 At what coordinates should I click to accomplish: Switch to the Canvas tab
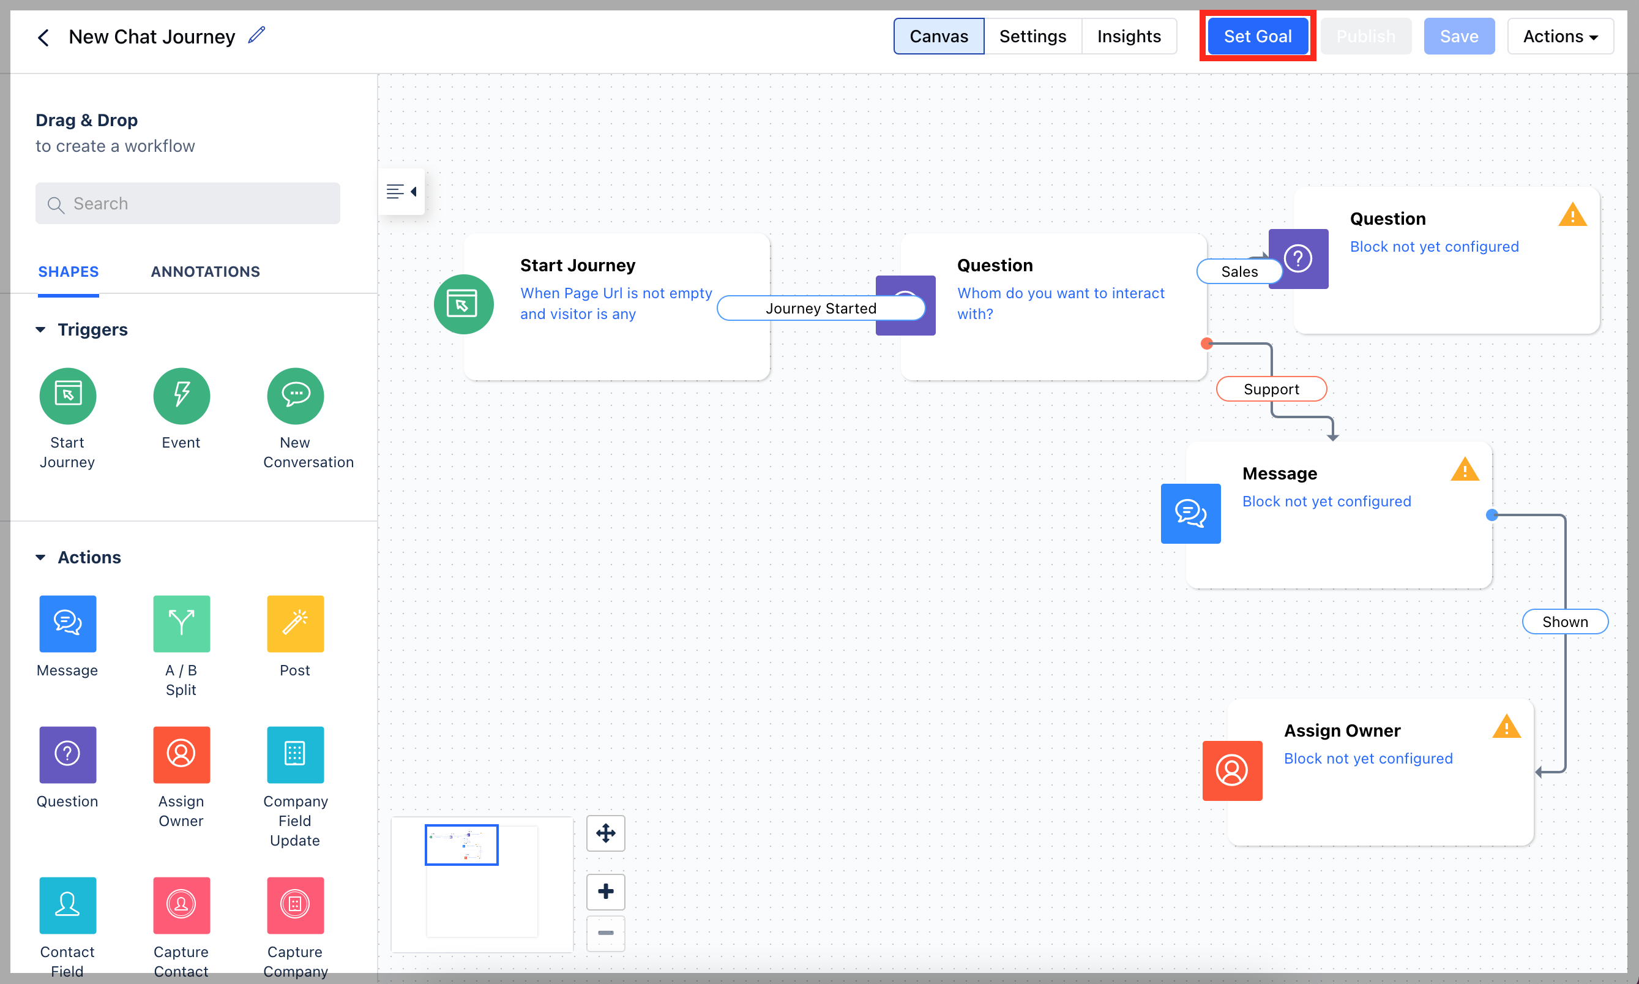click(x=938, y=37)
